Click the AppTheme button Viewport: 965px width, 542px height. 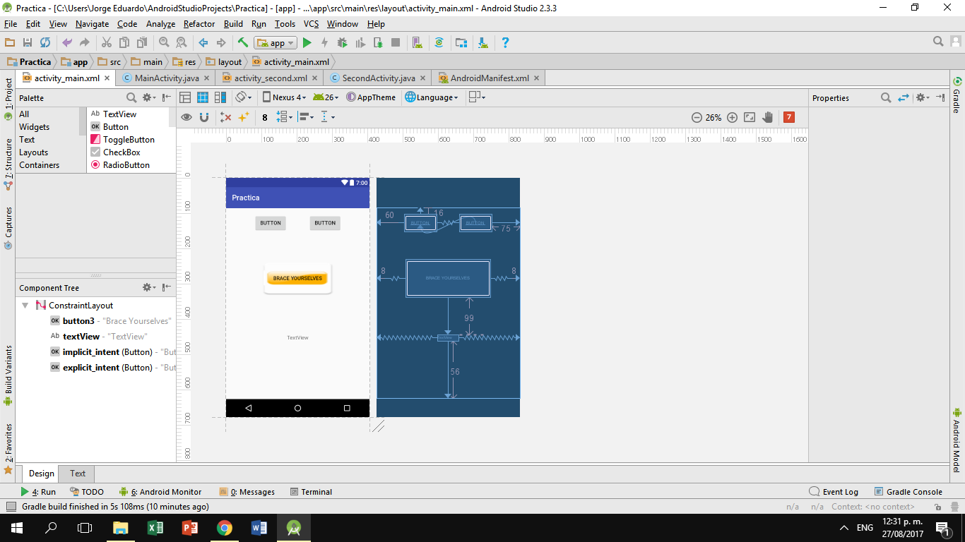[371, 97]
